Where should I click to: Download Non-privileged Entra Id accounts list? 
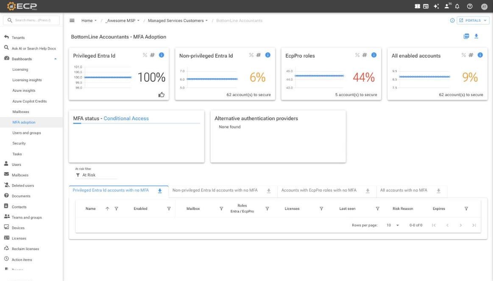(x=268, y=190)
